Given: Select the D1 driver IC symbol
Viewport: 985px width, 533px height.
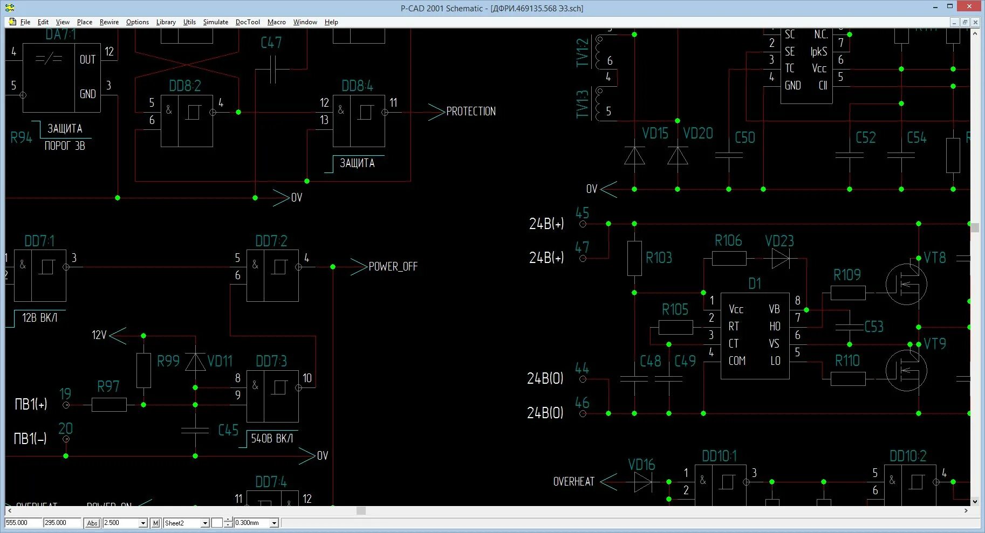Looking at the screenshot, I should coord(755,336).
